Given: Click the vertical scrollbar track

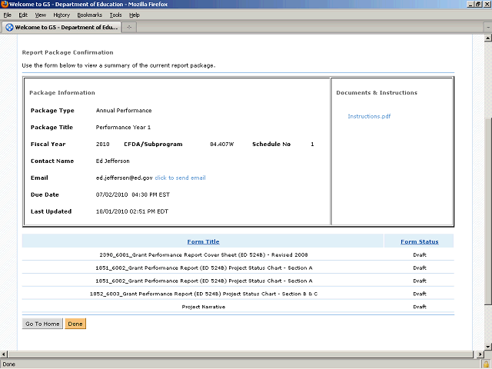Looking at the screenshot, I should pos(487,77).
